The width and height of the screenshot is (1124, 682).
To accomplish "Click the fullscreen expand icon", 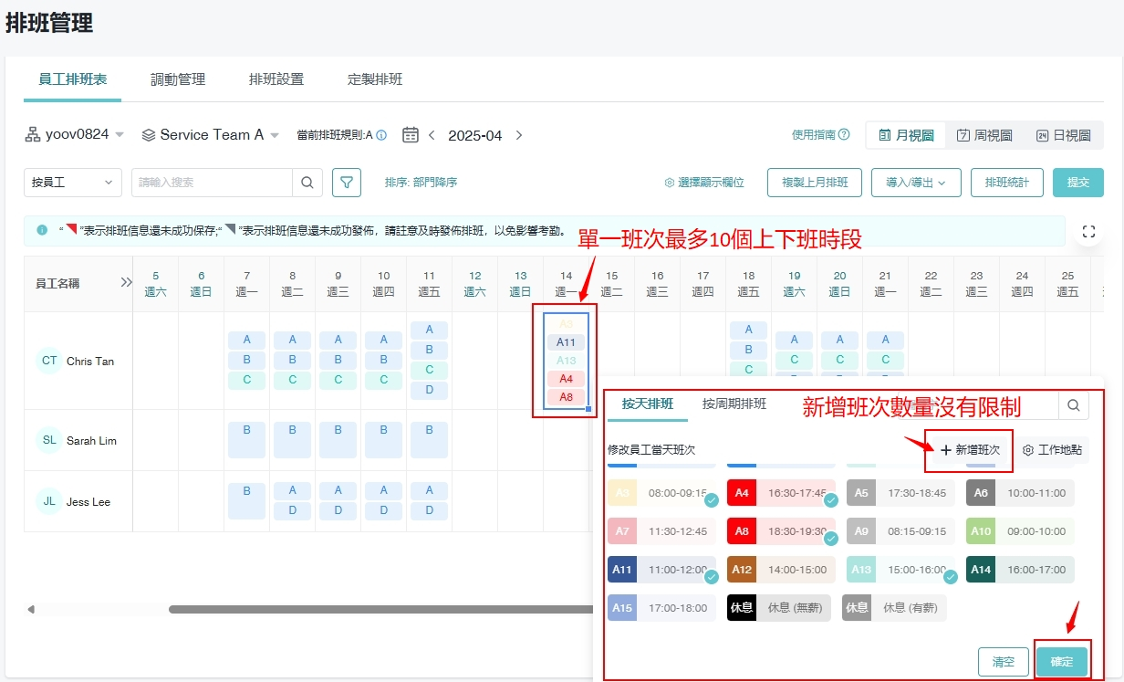I will coord(1088,232).
